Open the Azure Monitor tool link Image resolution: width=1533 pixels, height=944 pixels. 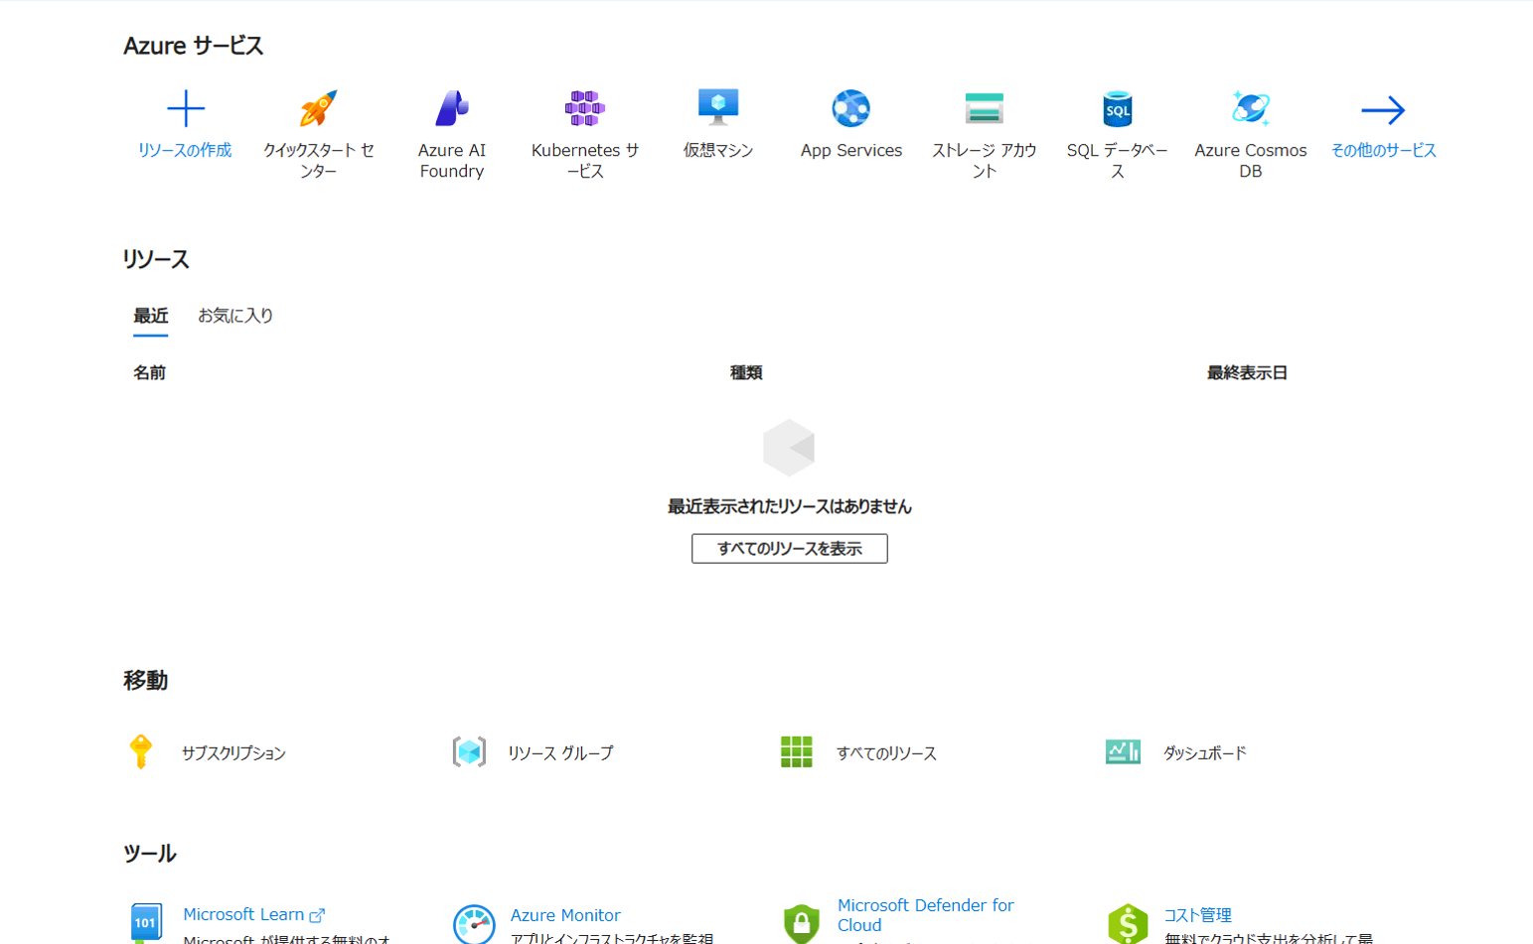(564, 915)
